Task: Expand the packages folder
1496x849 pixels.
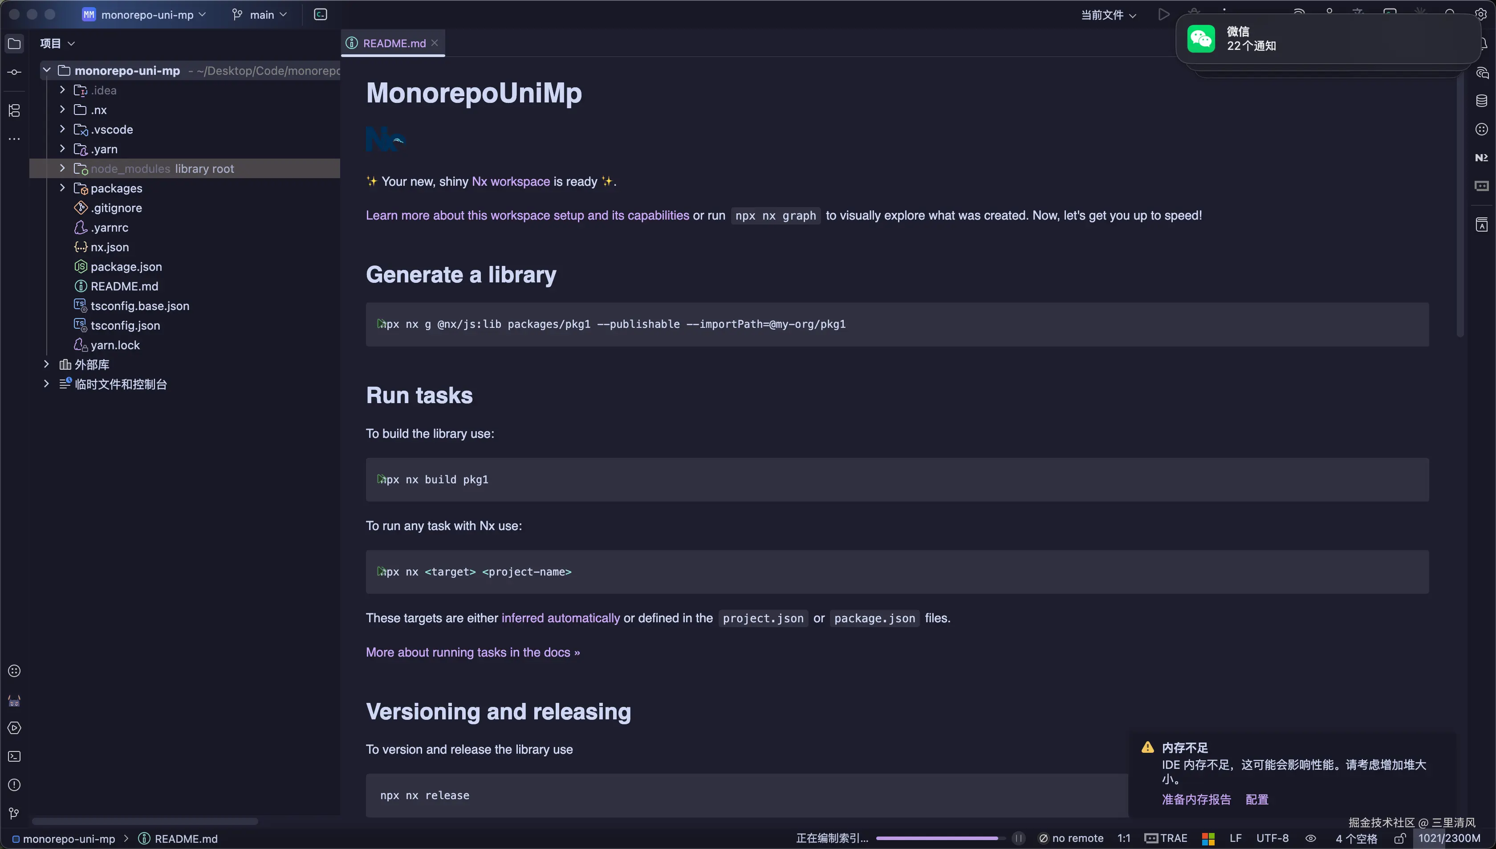Action: click(62, 188)
